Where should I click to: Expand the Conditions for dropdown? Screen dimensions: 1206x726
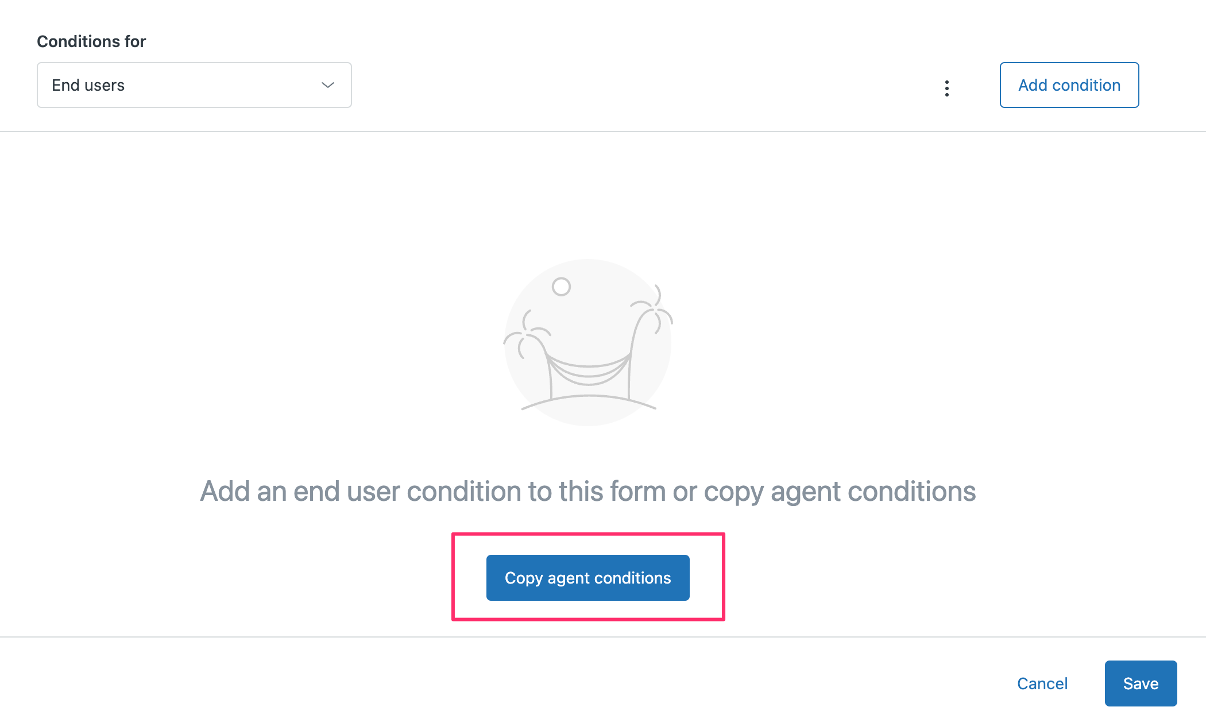click(194, 85)
